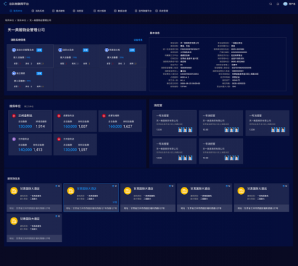298x266 pixels.
Task: Click the 天一美居物业管理公司 page title
Action: click(x=26, y=30)
